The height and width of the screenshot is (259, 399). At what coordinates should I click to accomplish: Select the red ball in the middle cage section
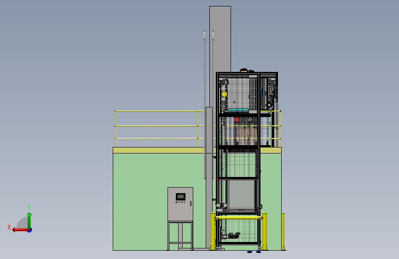[237, 119]
